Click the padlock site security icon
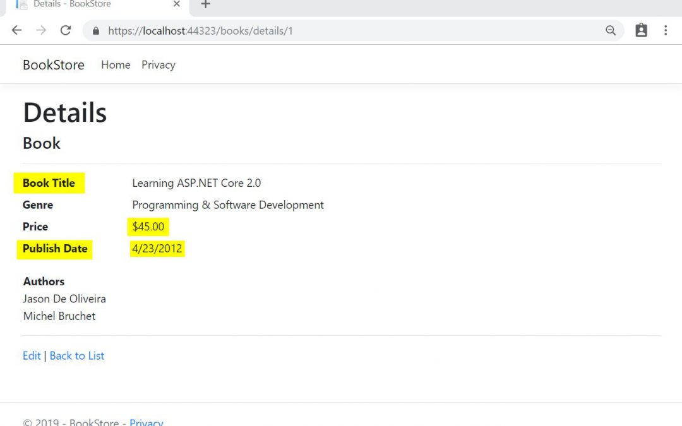This screenshot has width=682, height=426. [x=96, y=31]
